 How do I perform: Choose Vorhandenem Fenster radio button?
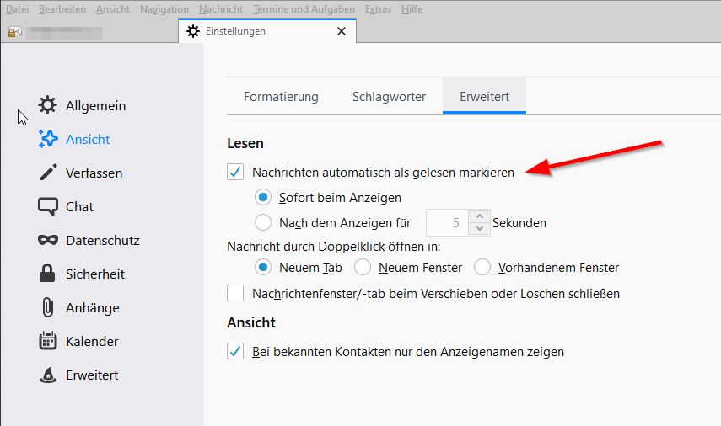482,267
